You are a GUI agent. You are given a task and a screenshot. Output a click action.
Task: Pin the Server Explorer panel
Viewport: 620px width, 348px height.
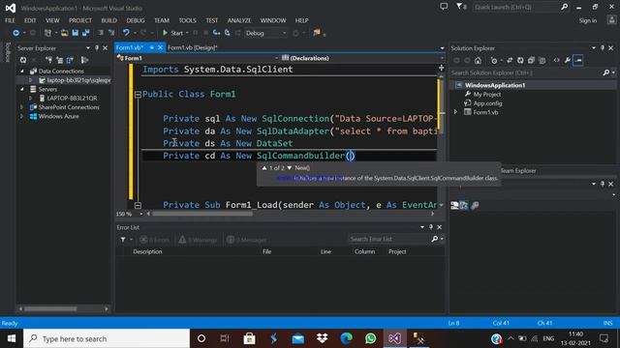click(x=97, y=48)
